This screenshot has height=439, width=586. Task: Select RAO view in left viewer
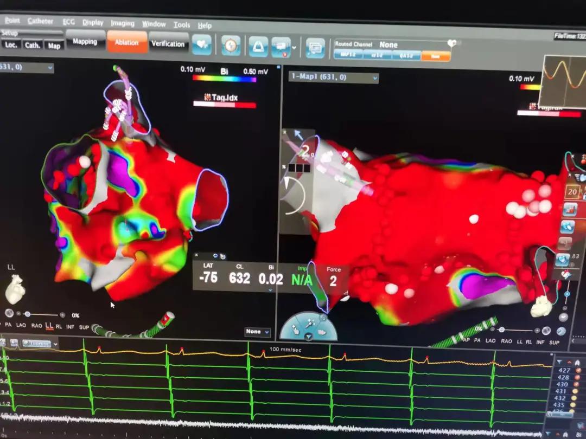37,326
